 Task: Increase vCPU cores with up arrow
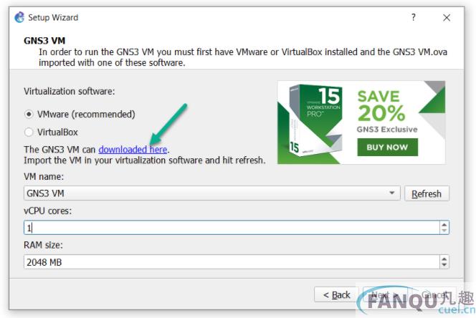(444, 225)
